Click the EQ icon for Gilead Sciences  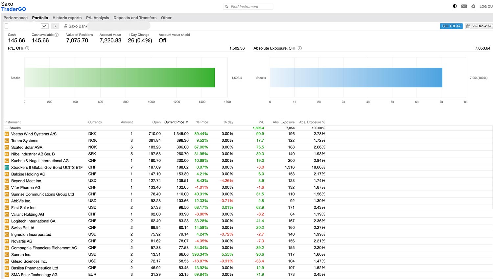tap(7, 261)
